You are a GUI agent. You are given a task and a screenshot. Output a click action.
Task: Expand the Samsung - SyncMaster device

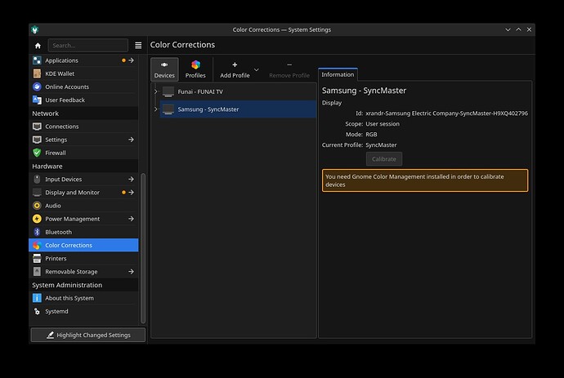click(156, 109)
